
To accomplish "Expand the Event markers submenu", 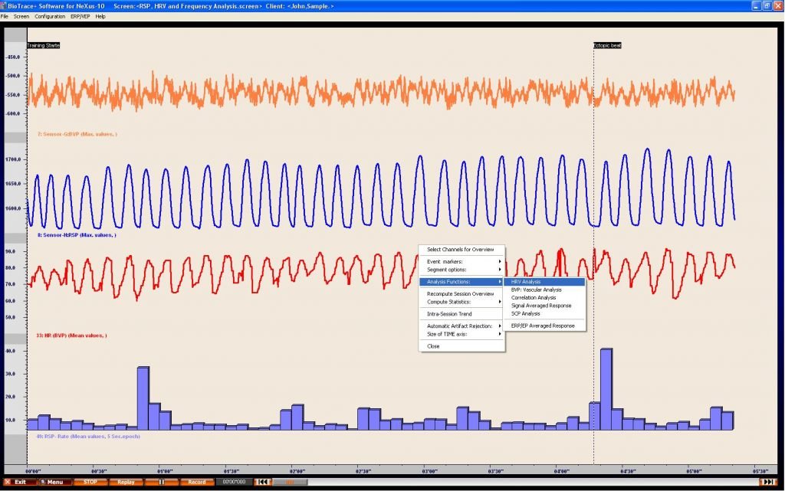I will tap(461, 261).
